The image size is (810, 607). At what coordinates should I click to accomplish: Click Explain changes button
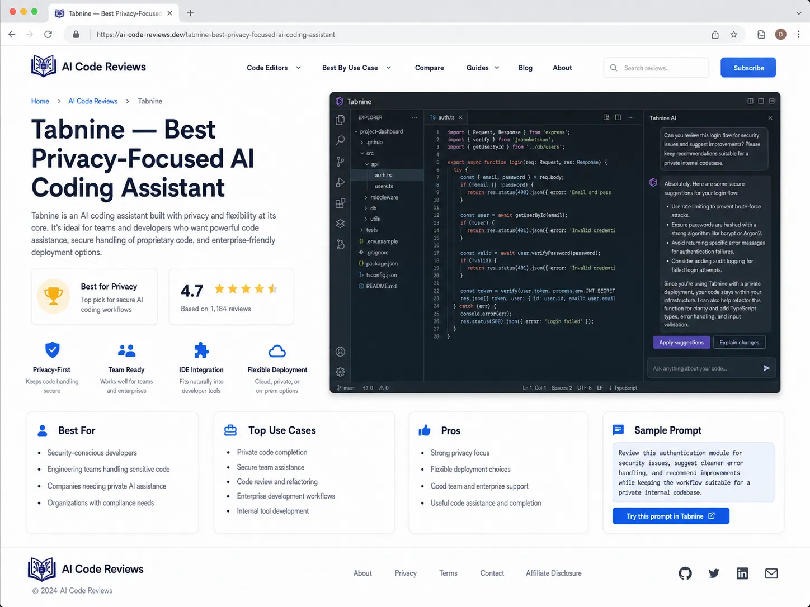(x=740, y=343)
